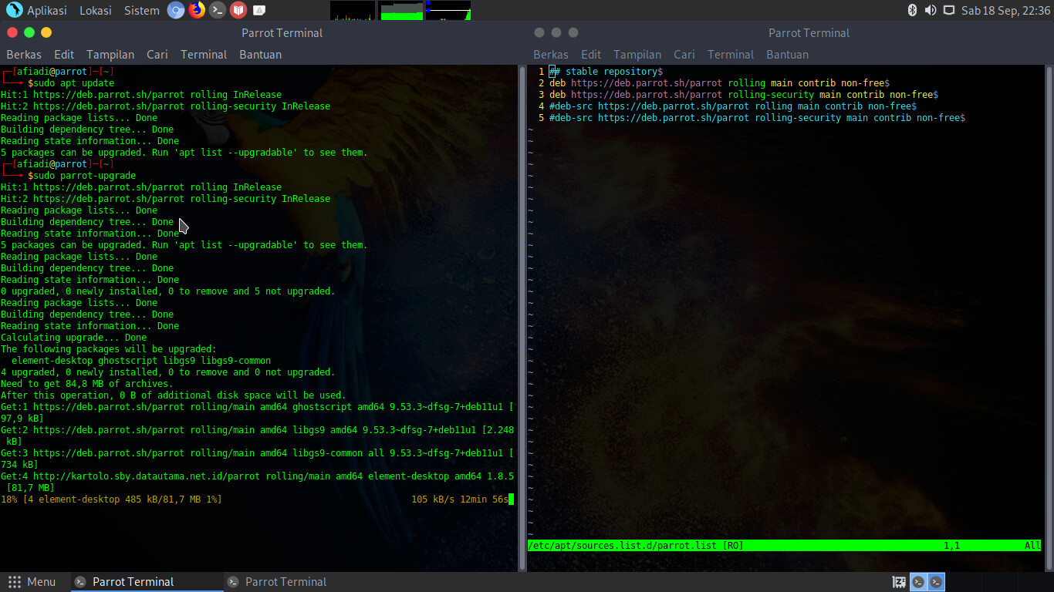Open Terminal menu in the right terminal window
1054x592 pixels.
731,55
